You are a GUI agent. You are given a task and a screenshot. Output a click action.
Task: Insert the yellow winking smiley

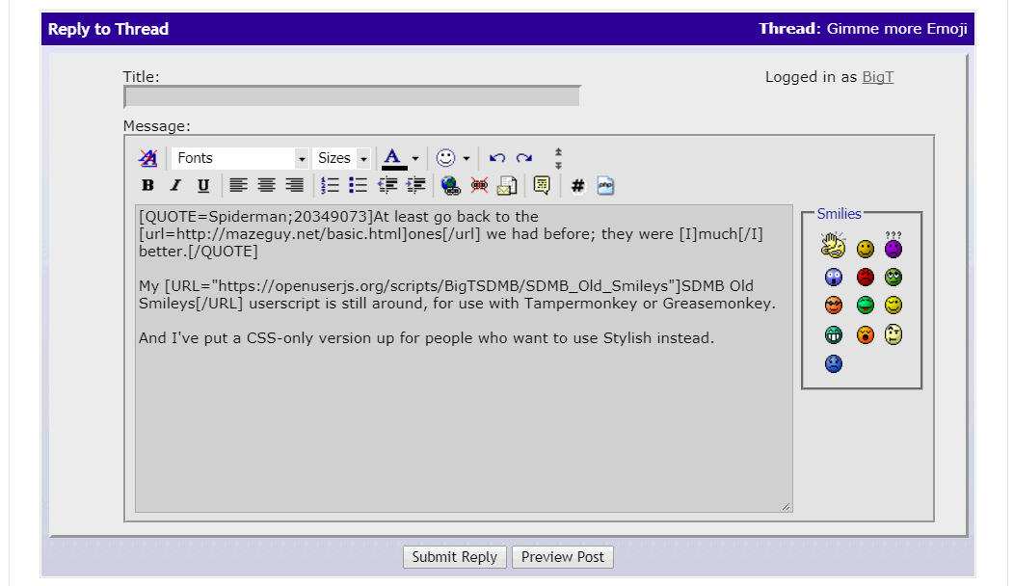[x=893, y=305]
